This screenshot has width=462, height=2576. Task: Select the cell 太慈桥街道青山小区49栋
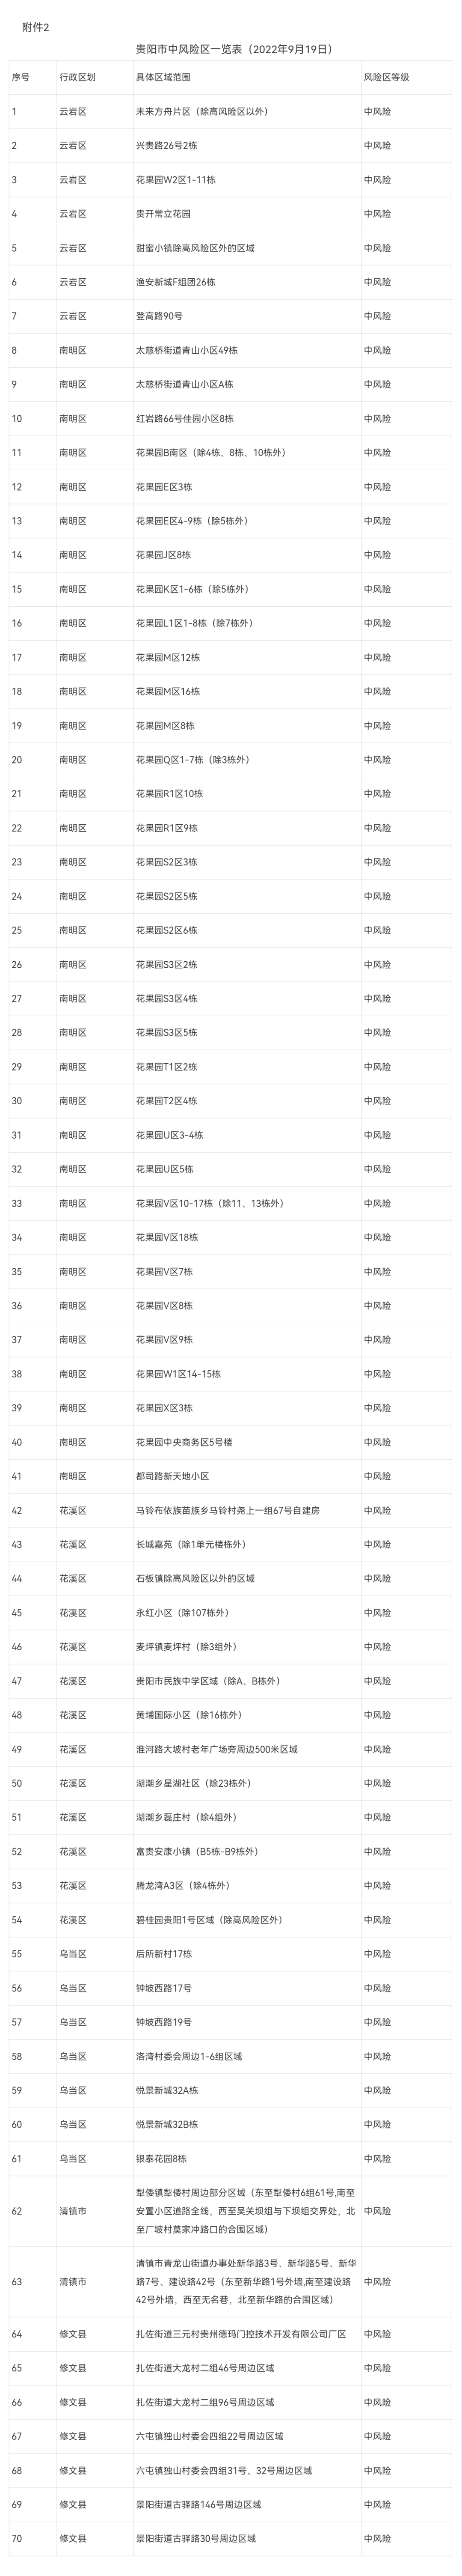(187, 350)
